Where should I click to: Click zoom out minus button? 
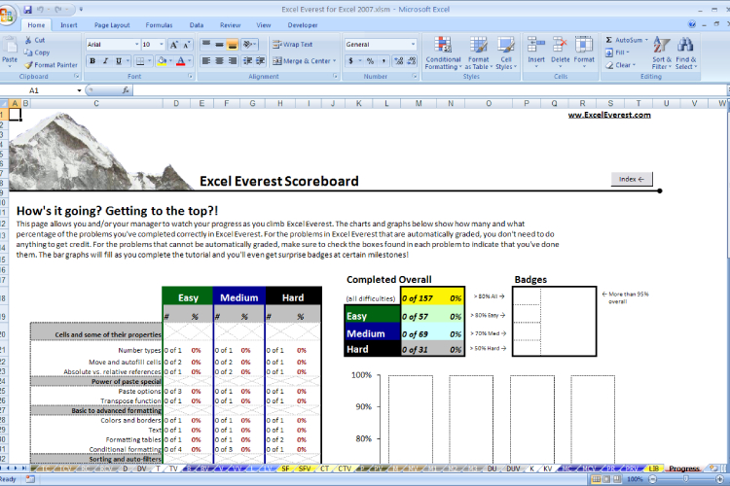652,479
